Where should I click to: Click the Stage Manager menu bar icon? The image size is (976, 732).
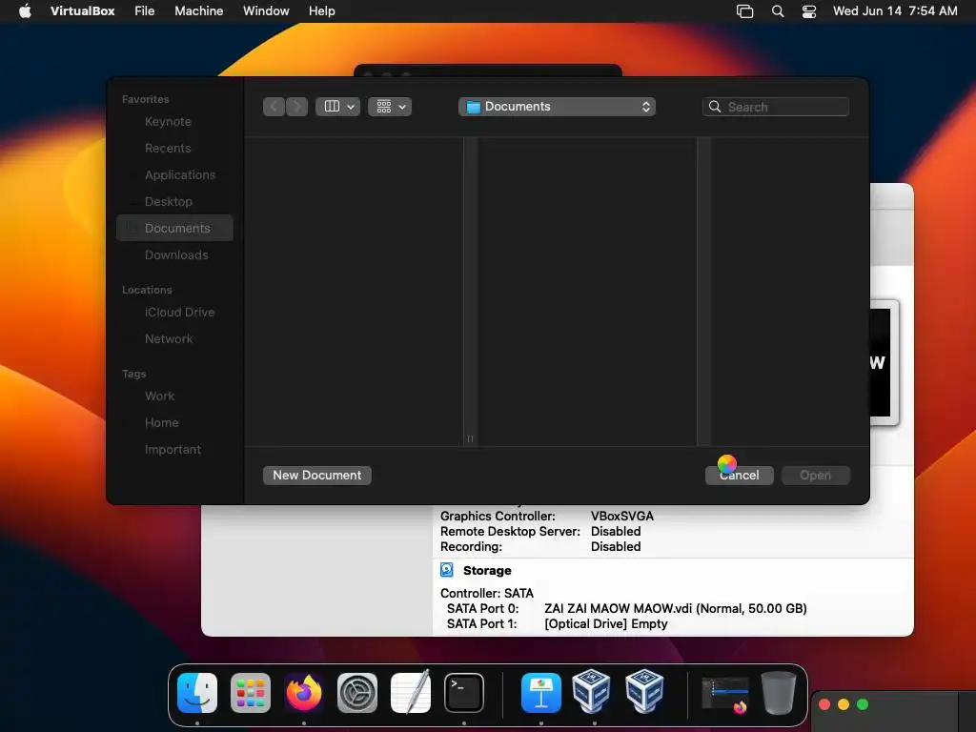point(744,11)
